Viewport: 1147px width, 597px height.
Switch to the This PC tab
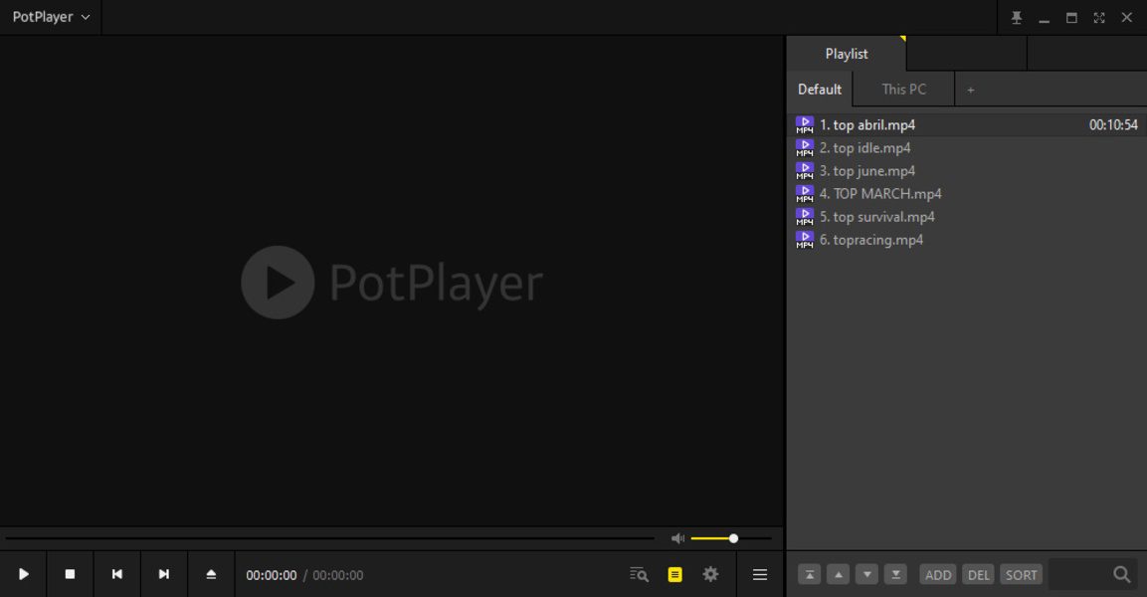coord(902,89)
